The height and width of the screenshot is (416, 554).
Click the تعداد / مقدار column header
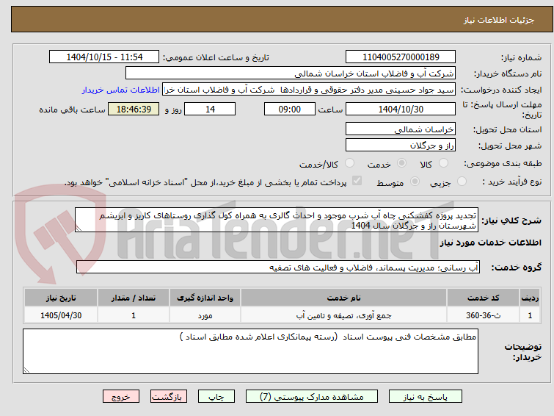pos(134,298)
